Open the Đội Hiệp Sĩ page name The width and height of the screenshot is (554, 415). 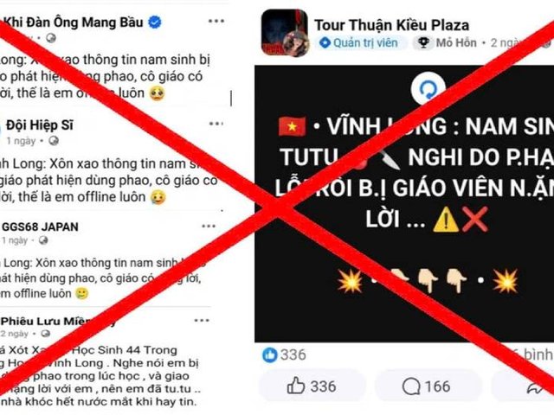(40, 124)
